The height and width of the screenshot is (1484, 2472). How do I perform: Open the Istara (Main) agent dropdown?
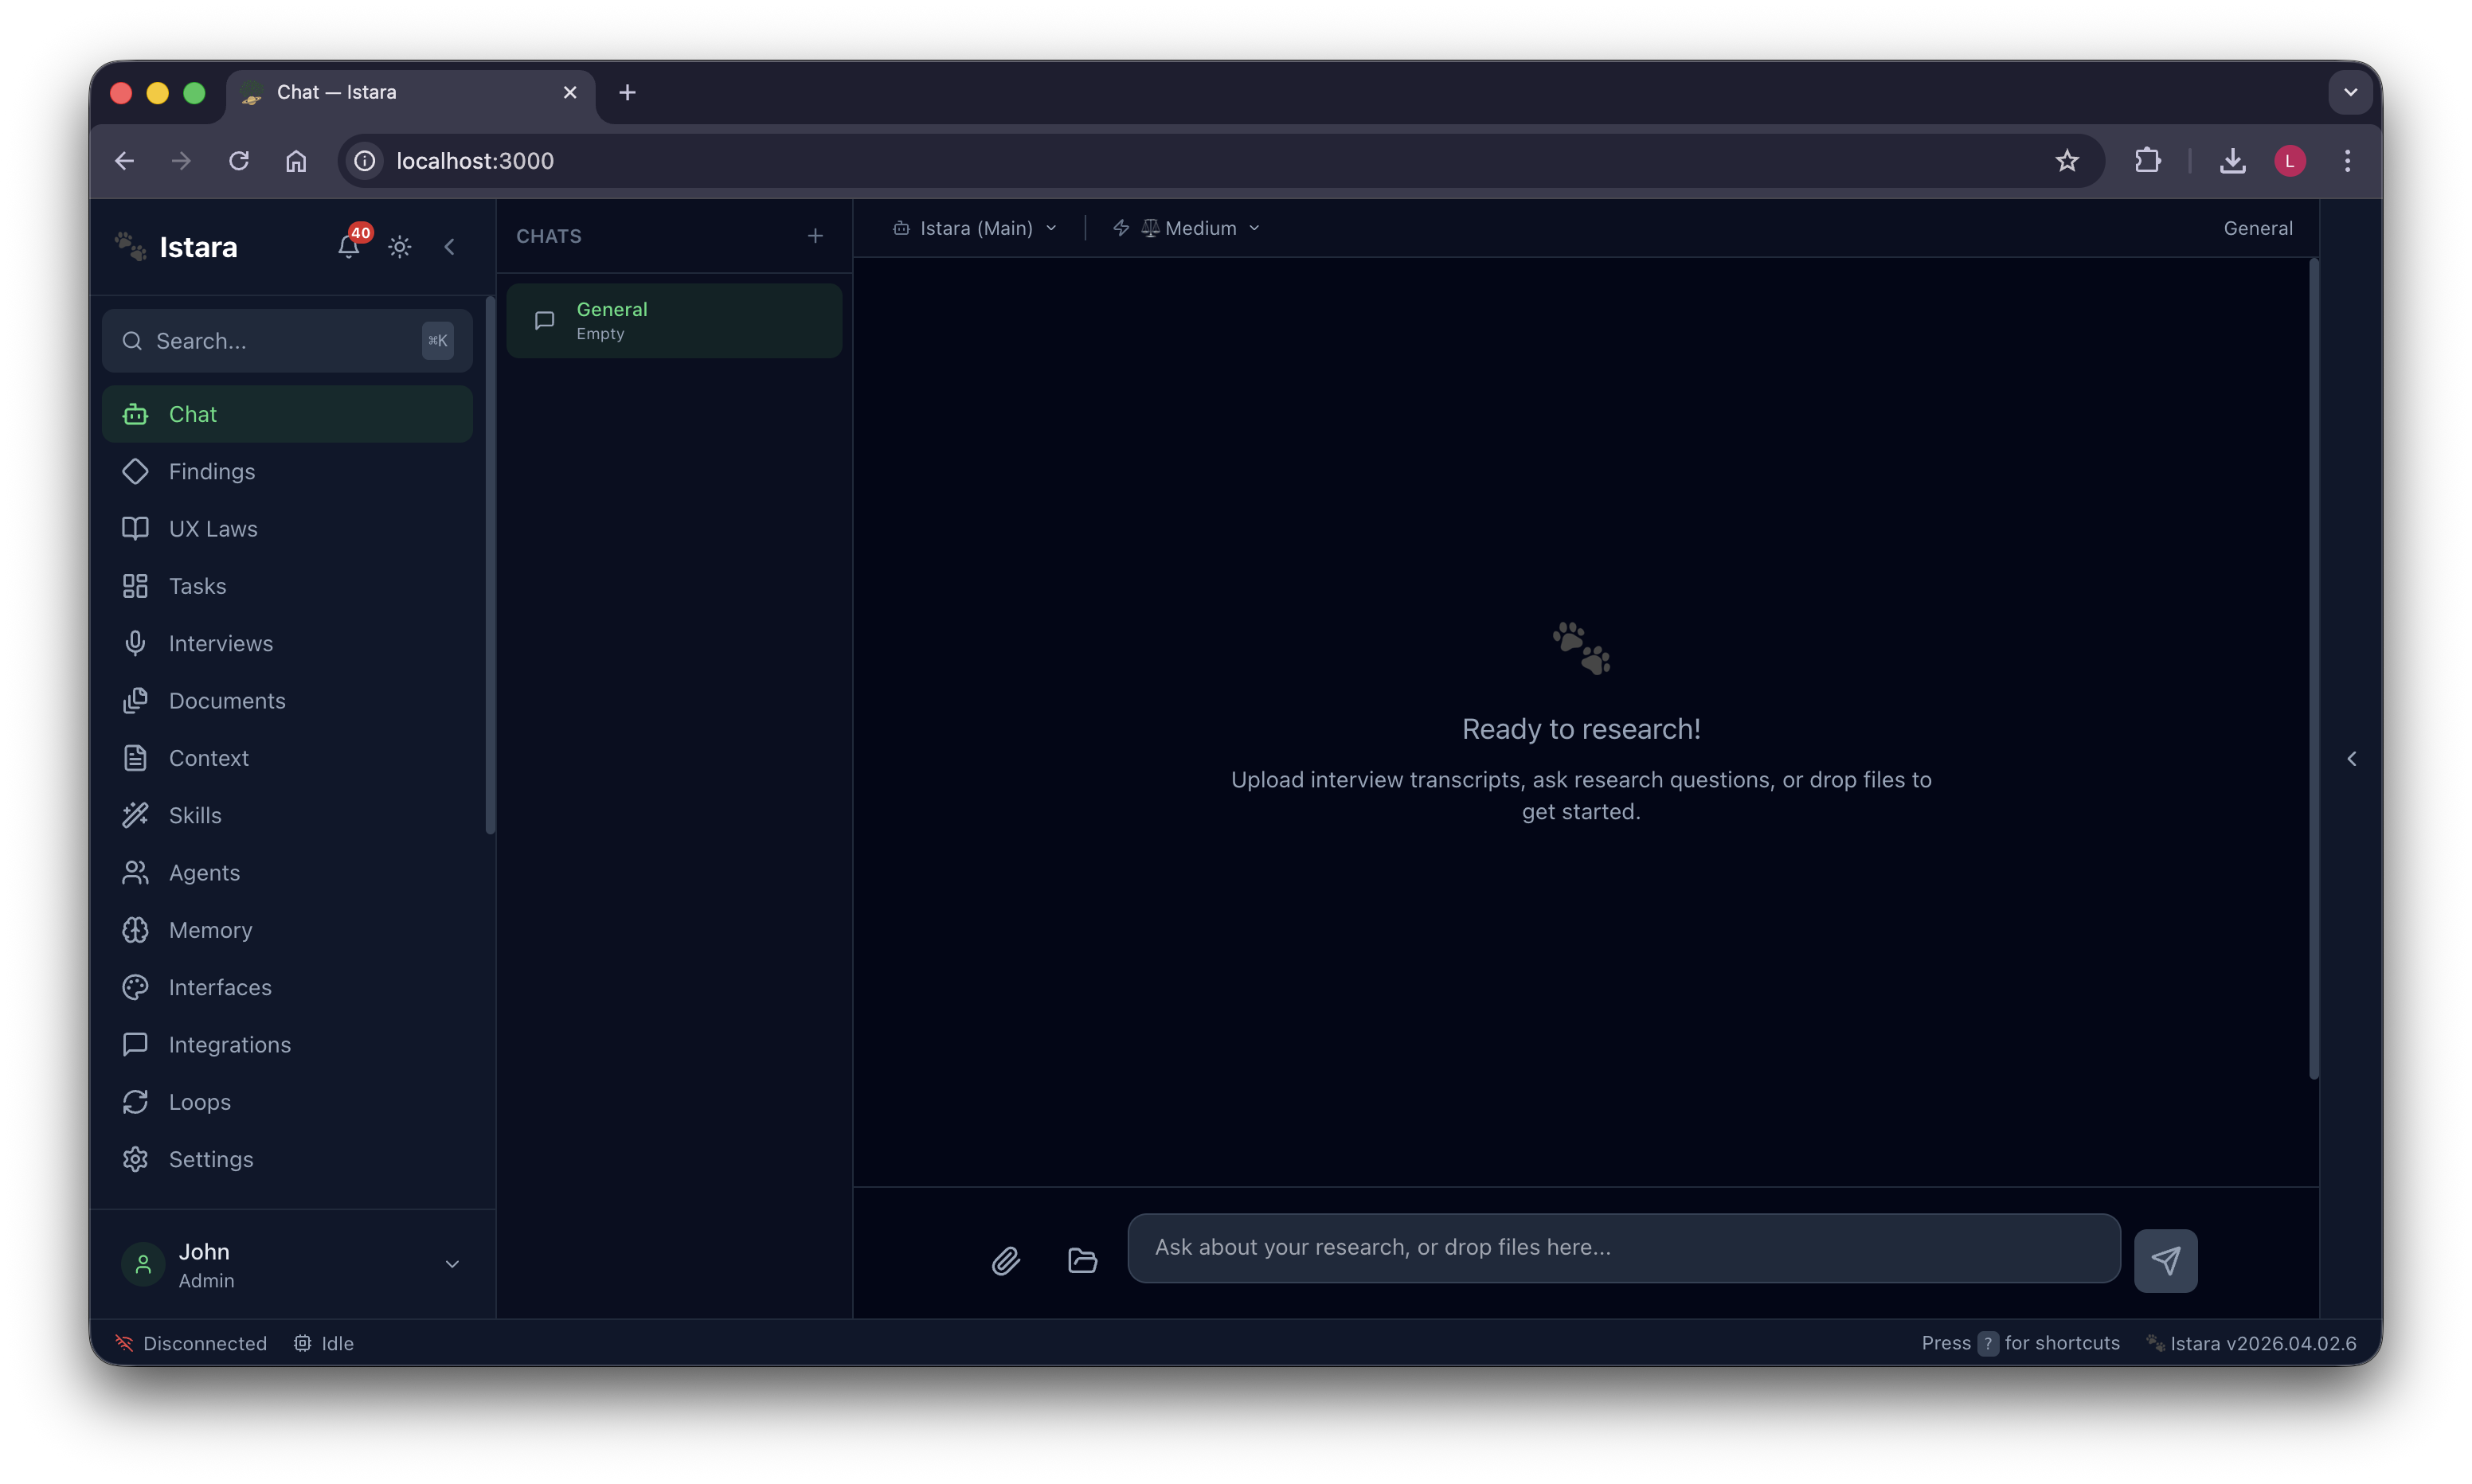(x=975, y=229)
